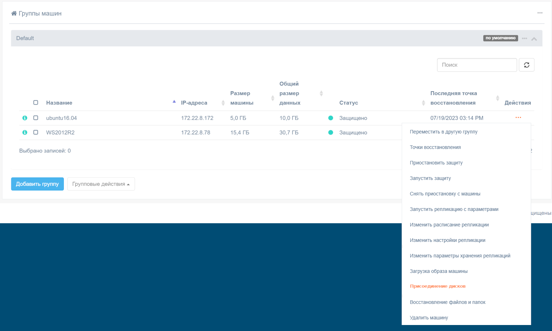Select Точки восстановления menu entry
This screenshot has width=552, height=331.
(435, 147)
